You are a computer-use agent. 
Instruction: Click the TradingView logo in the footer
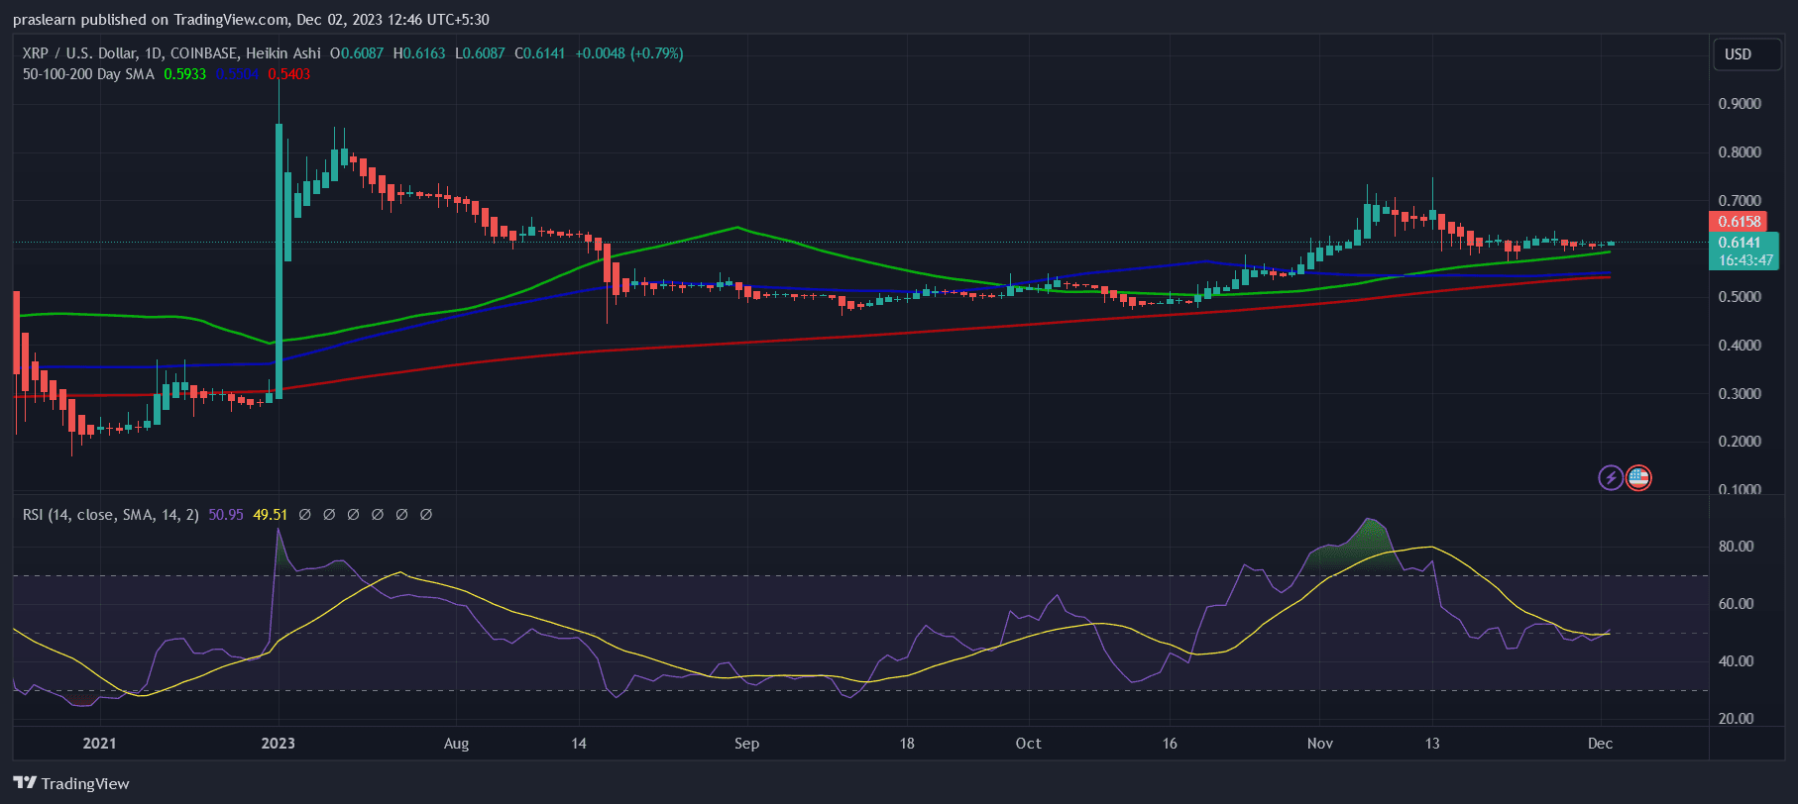click(x=25, y=783)
